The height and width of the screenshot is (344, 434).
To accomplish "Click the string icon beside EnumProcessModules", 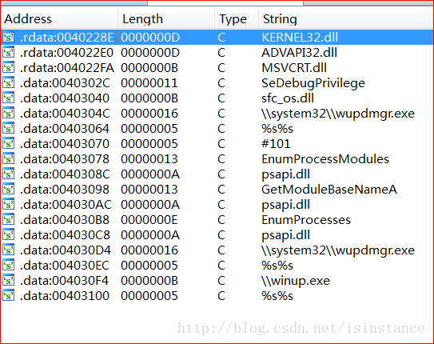I will pyautogui.click(x=8, y=159).
